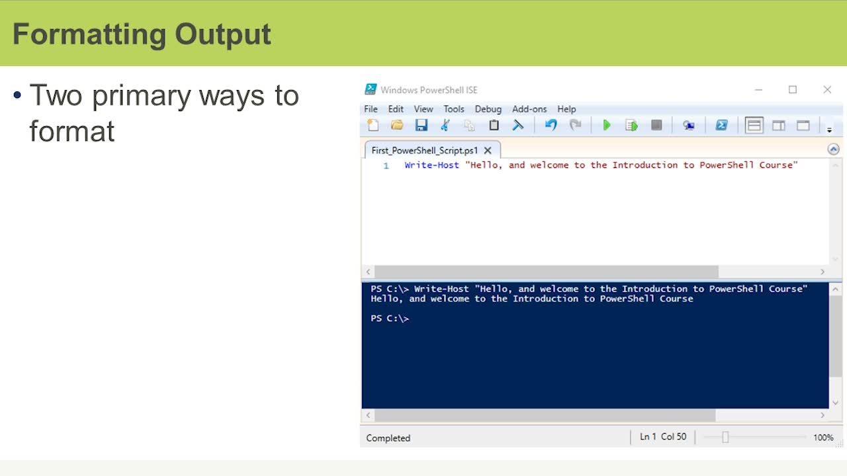The height and width of the screenshot is (476, 847).
Task: Click the zoom slider in status bar
Action: pos(725,437)
